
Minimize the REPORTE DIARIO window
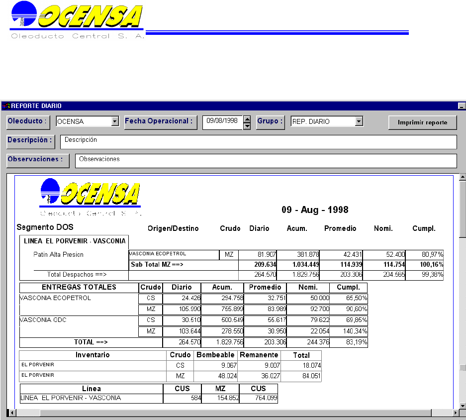tap(462, 106)
